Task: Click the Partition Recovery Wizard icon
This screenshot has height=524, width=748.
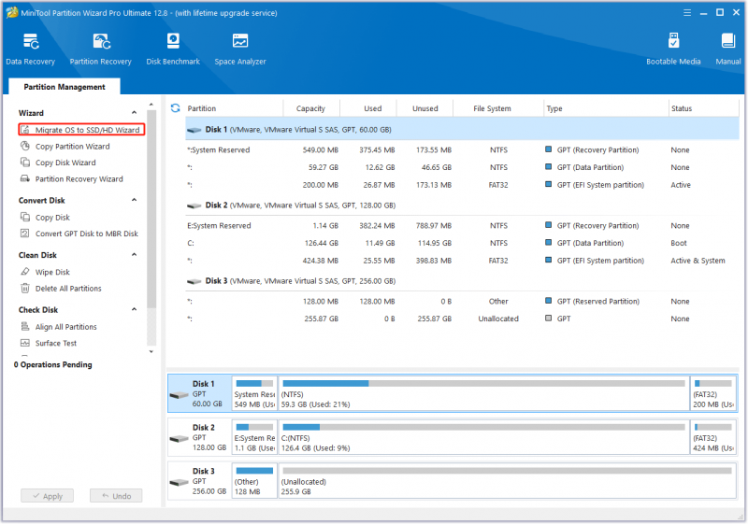Action: click(25, 178)
